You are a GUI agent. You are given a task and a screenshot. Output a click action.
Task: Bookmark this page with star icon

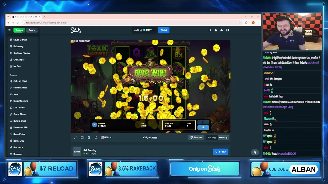pyautogui.click(x=239, y=23)
